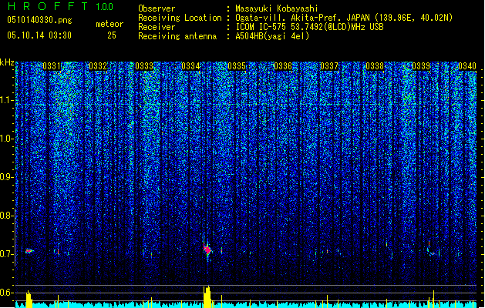
Task: Click the HROFFT 1.00 title text
Action: pos(60,6)
